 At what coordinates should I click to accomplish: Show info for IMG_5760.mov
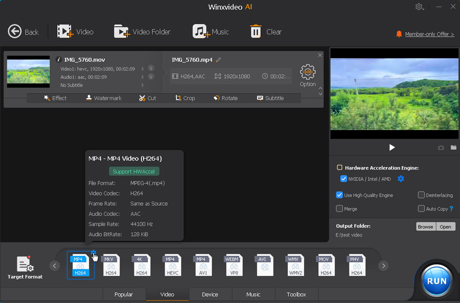click(x=58, y=60)
